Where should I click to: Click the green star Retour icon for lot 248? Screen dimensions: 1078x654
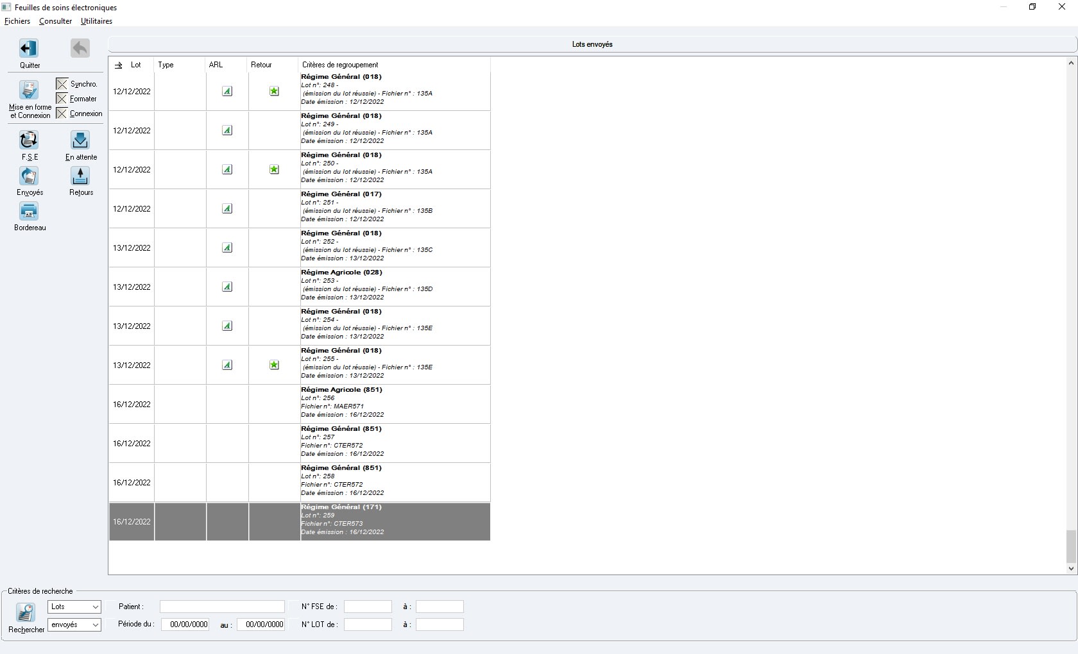(x=274, y=91)
